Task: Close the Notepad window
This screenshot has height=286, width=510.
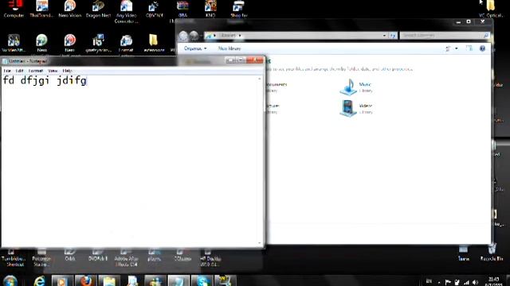Action: point(255,60)
